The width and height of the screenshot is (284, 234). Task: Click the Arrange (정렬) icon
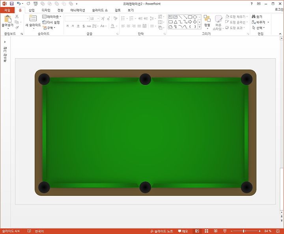pyautogui.click(x=207, y=19)
